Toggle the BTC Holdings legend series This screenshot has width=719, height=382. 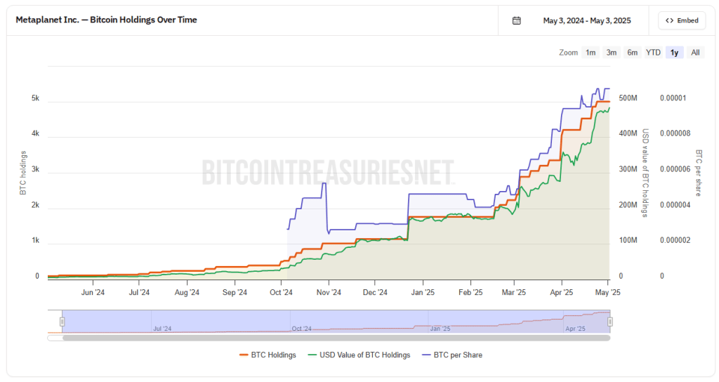(x=268, y=355)
